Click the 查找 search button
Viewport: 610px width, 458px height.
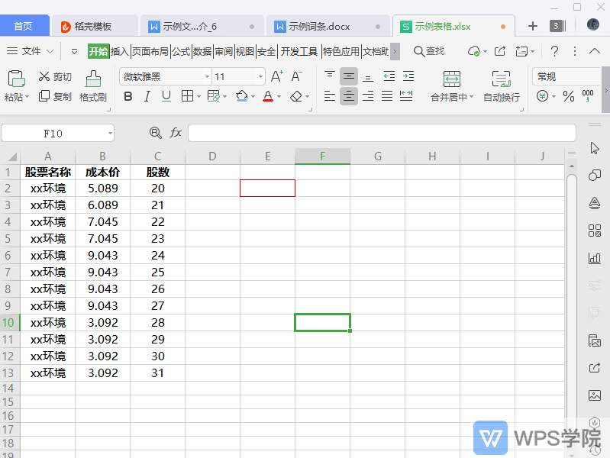(x=428, y=51)
